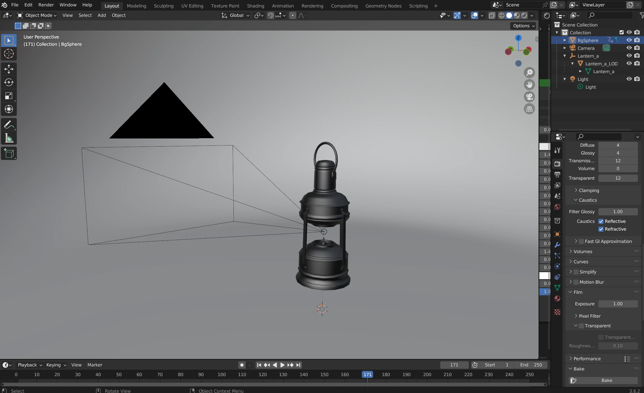Open the Render menu
Image resolution: width=644 pixels, height=393 pixels.
coord(46,5)
